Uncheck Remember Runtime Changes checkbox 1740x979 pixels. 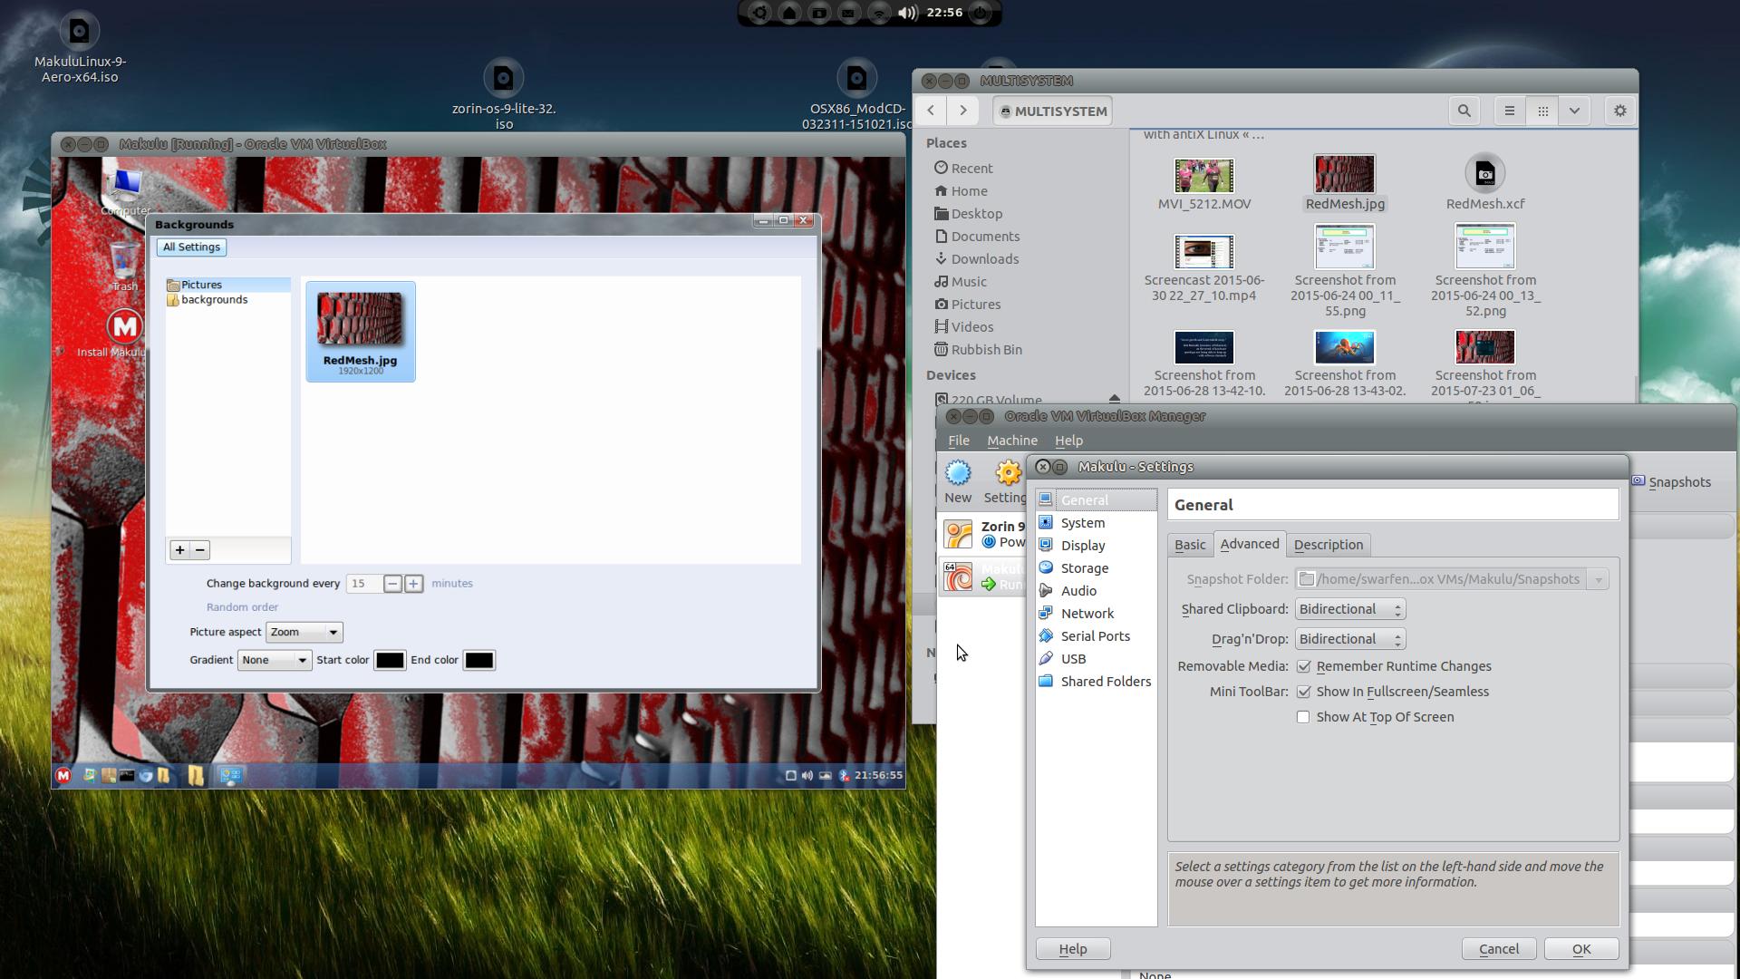tap(1303, 666)
